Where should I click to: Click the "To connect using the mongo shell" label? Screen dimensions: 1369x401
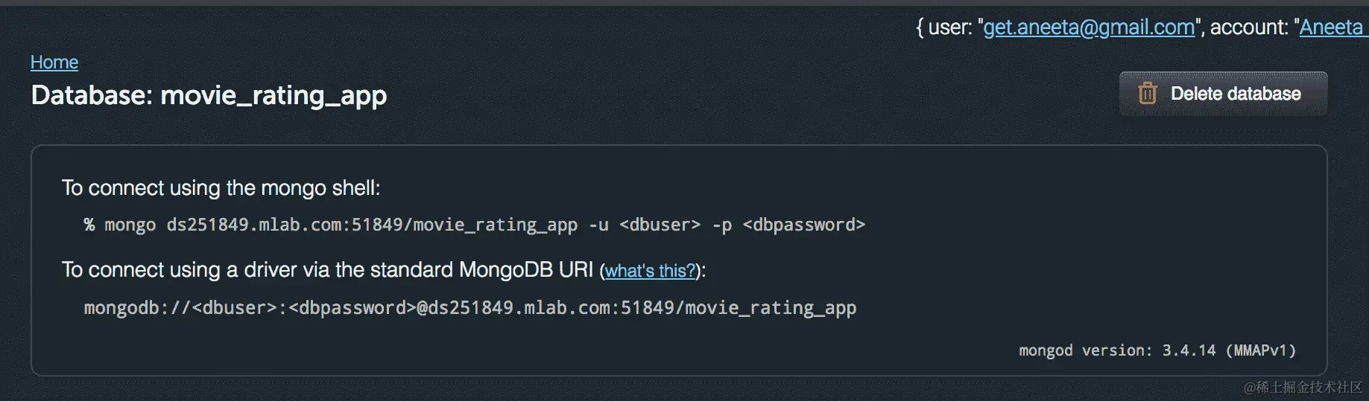click(x=221, y=188)
